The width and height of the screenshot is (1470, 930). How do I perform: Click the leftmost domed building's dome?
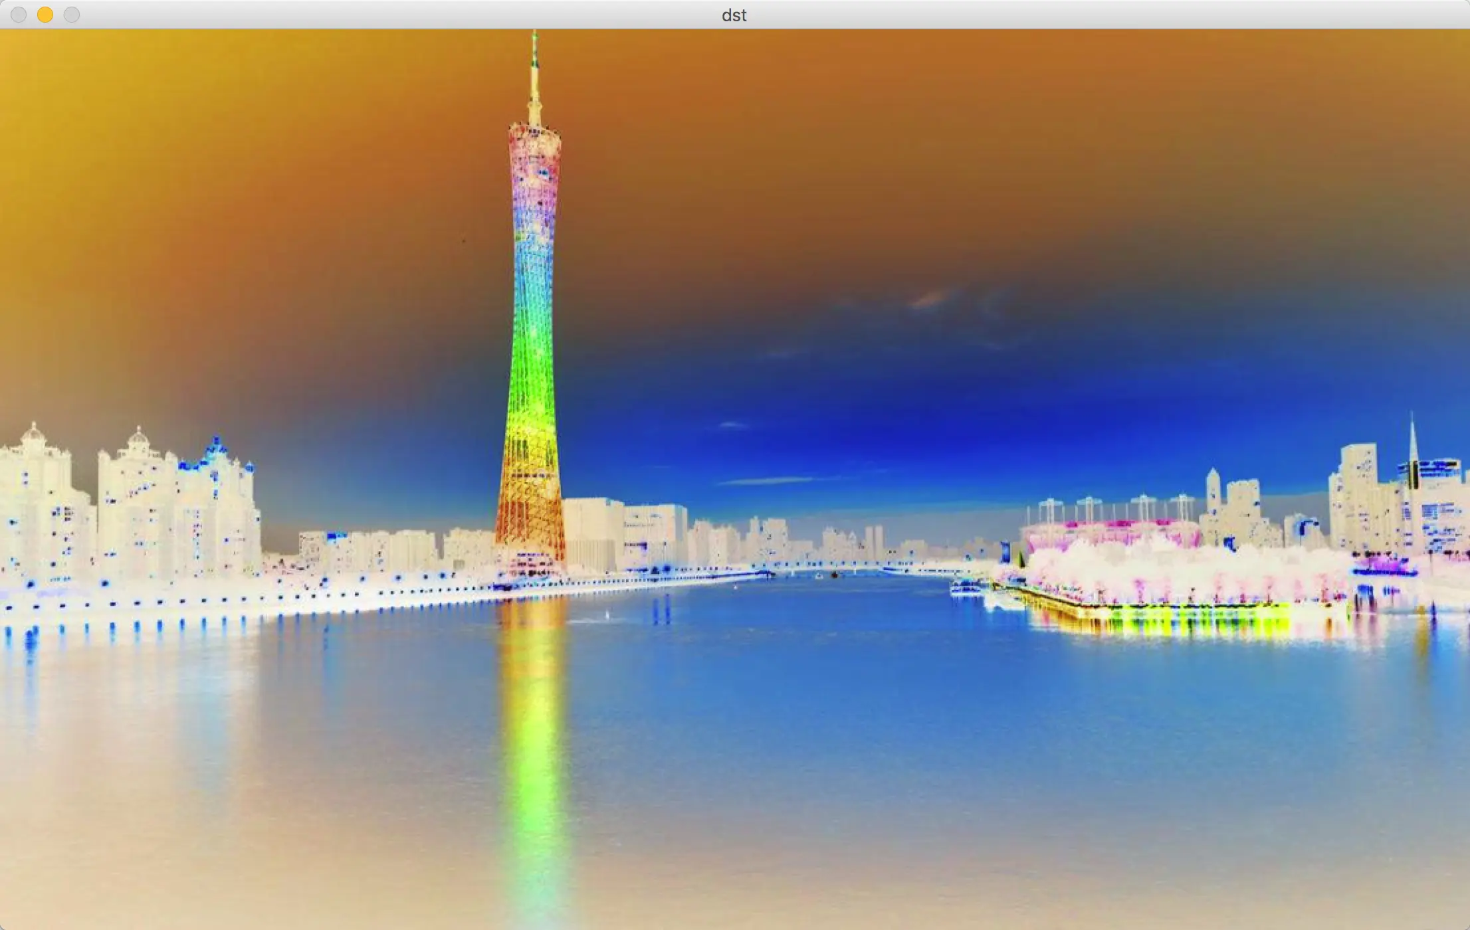click(x=33, y=434)
